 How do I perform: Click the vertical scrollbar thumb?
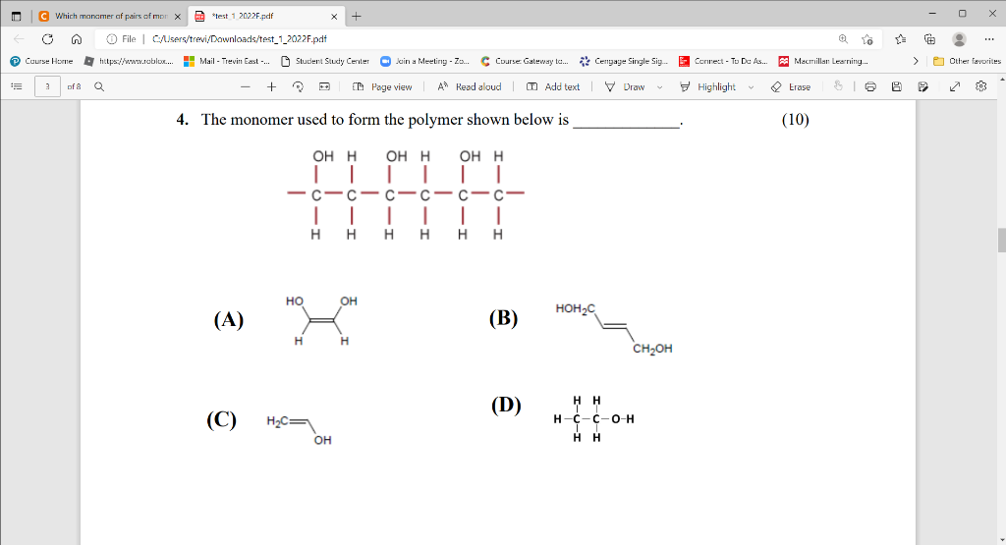1001,240
